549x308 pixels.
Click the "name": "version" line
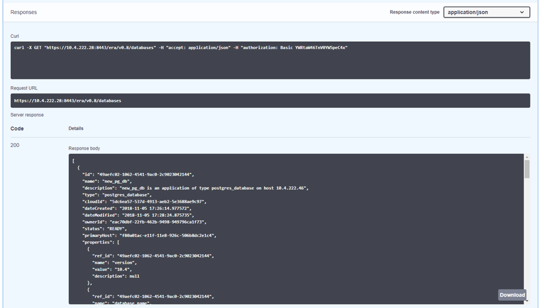114,262
